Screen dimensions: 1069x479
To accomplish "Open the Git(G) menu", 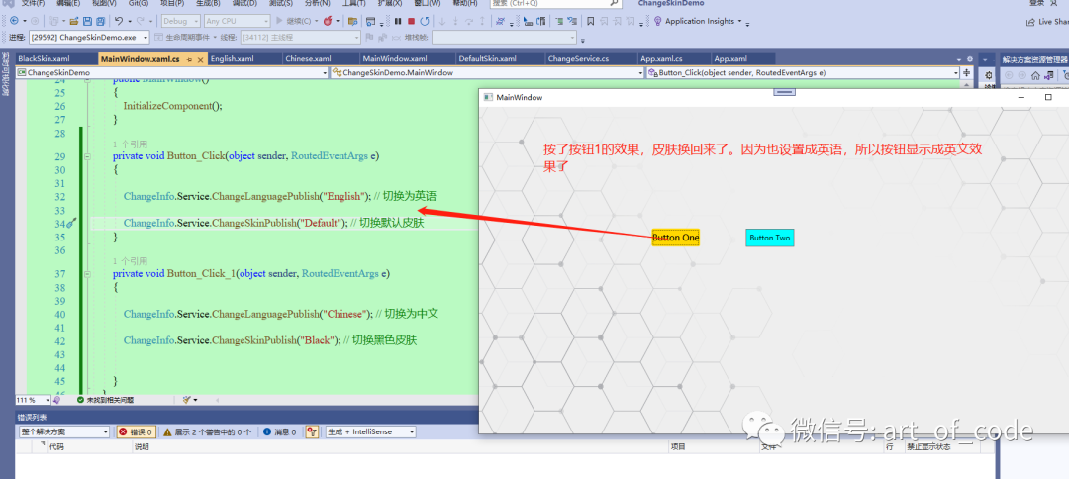I will point(140,3).
